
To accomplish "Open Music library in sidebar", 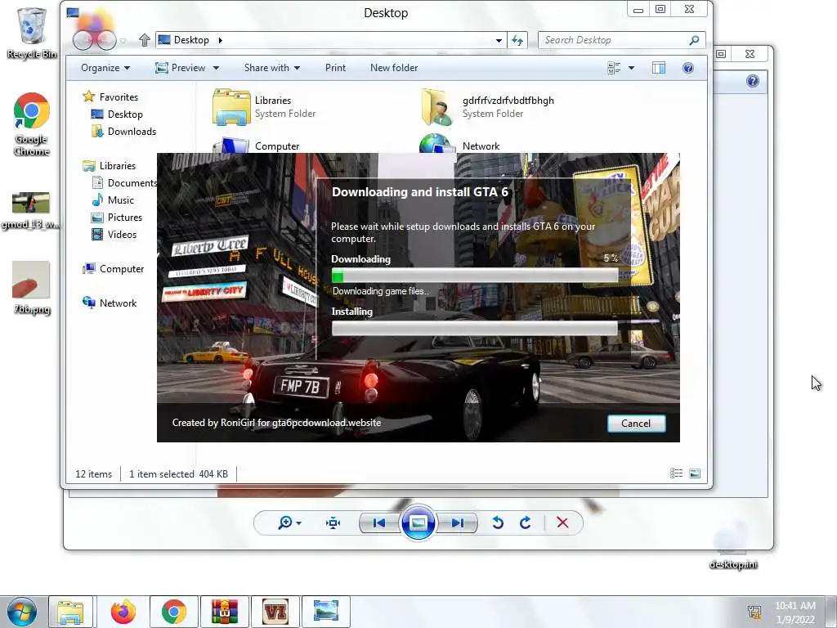I will point(113,200).
